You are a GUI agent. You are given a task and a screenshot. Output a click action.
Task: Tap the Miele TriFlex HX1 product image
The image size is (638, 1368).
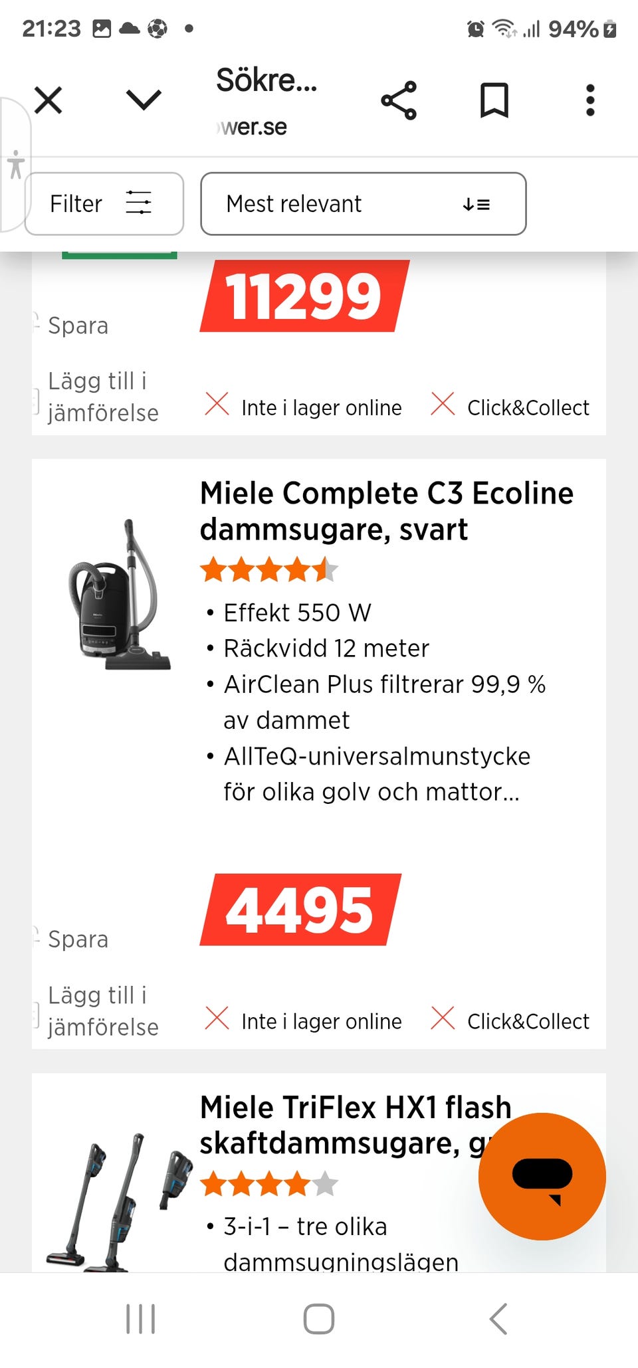tap(118, 1203)
